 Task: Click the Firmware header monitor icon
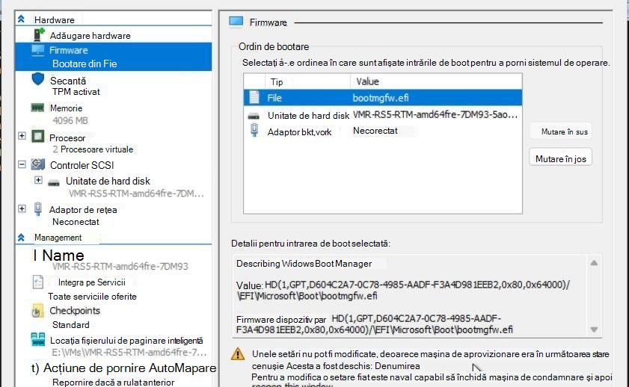click(236, 22)
